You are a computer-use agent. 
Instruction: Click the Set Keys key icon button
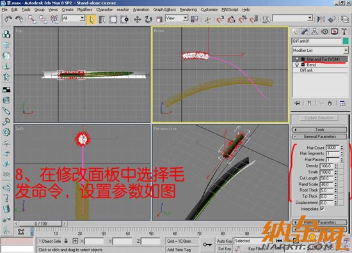[207, 245]
